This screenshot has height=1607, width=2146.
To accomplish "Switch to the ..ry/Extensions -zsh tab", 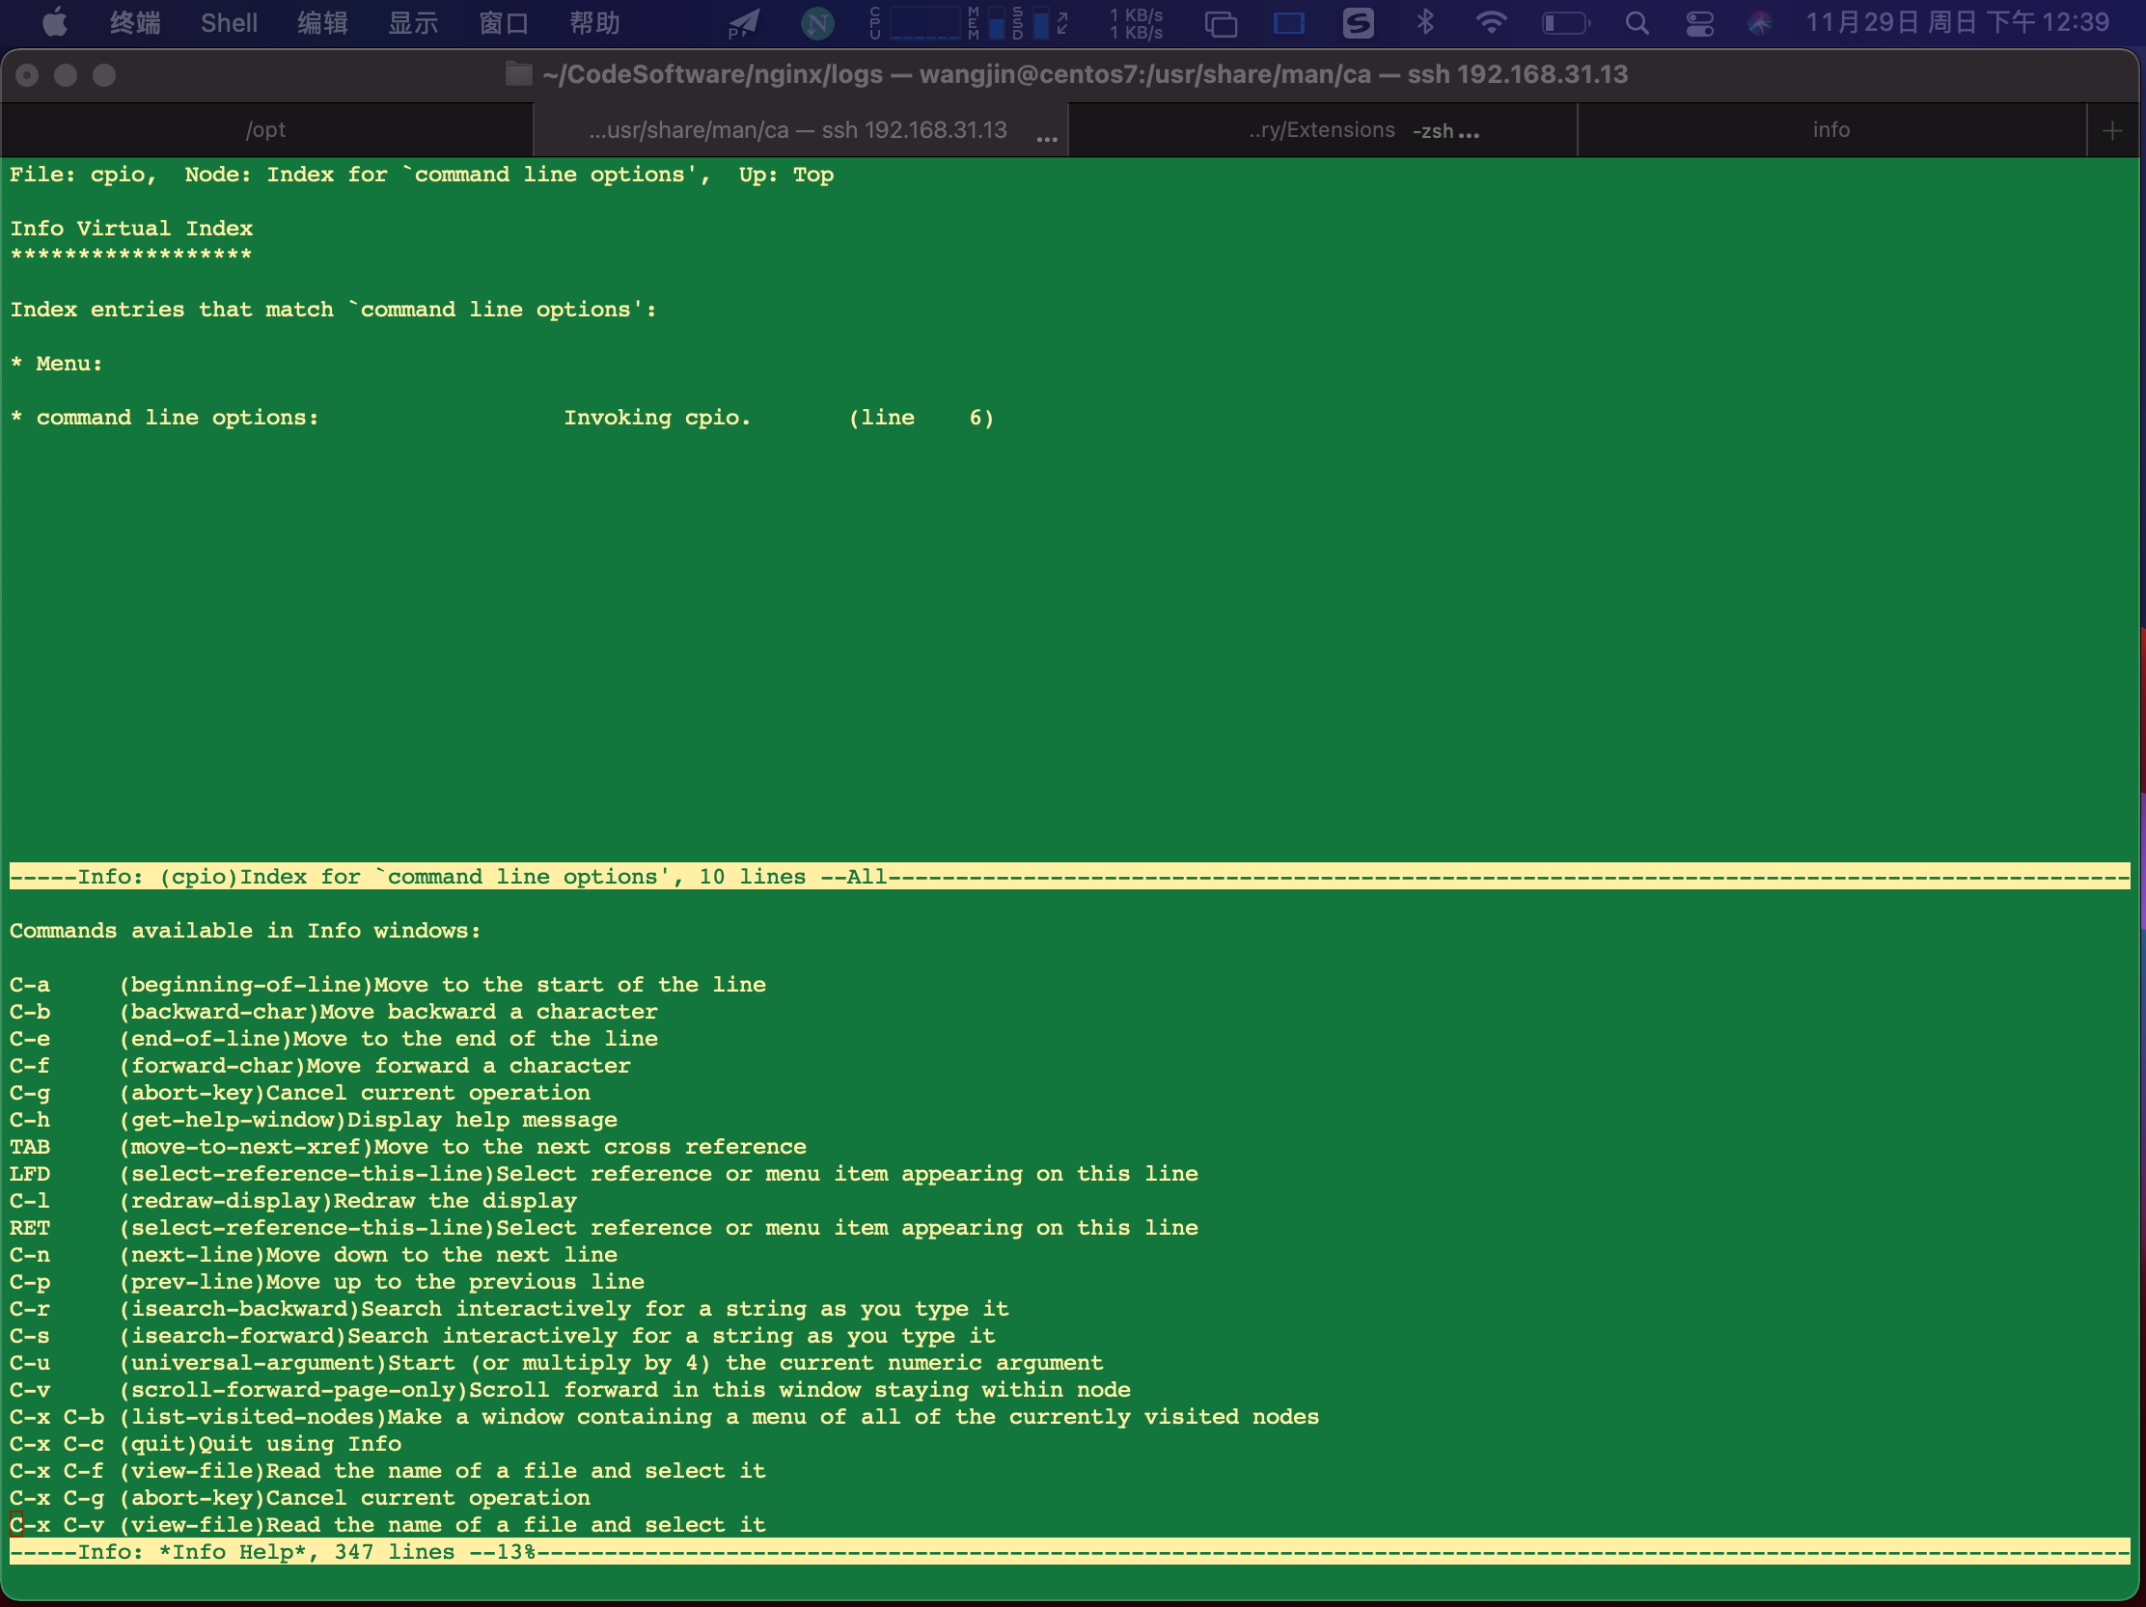I will coord(1321,130).
